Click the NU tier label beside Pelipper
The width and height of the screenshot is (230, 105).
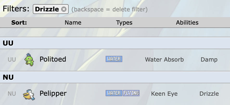12,94
